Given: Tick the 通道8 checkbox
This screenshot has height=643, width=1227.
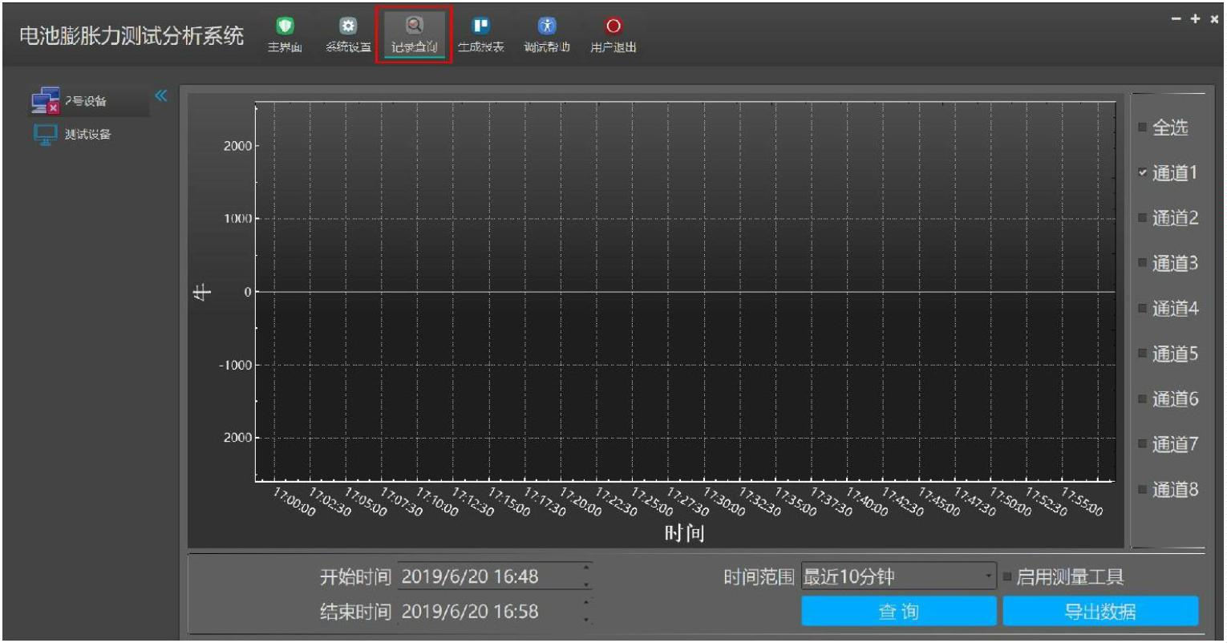Looking at the screenshot, I should click(1142, 489).
